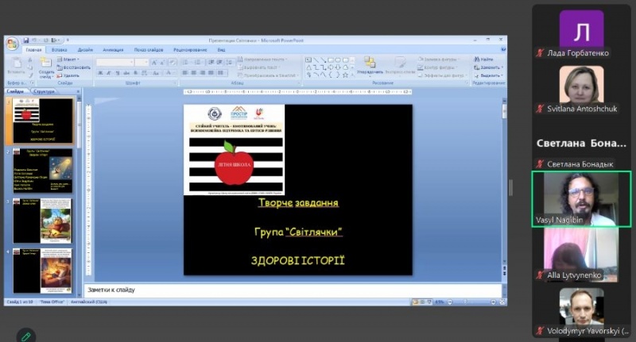Click the Clear formatting icon

point(173,63)
